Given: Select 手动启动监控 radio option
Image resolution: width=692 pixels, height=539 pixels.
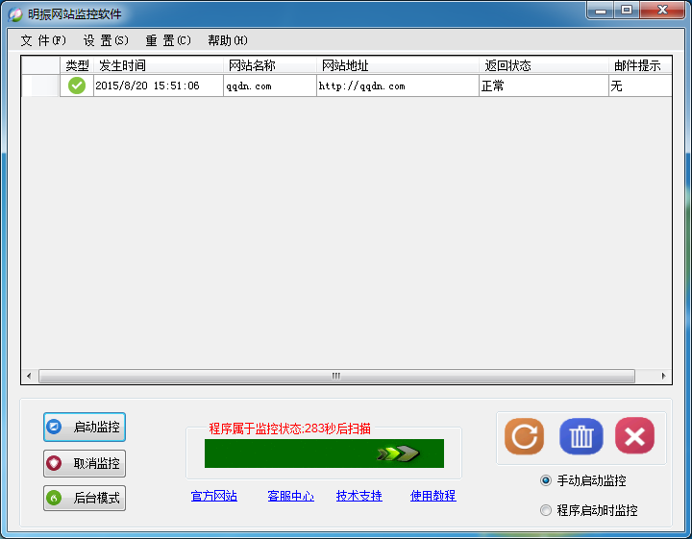Looking at the screenshot, I should [546, 480].
